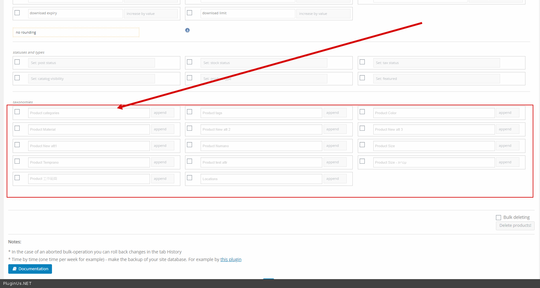Image resolution: width=540 pixels, height=288 pixels.
Task: Enable the Locations checkbox
Action: coord(190,178)
